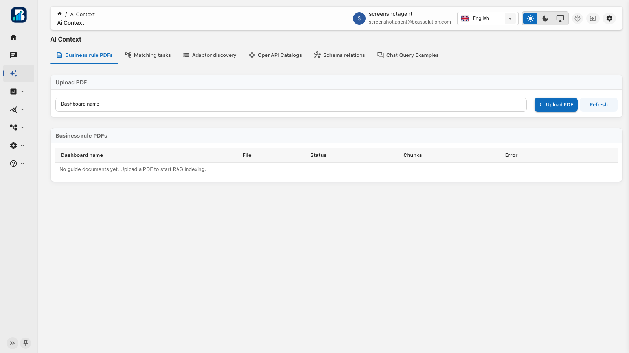
Task: Expand settings sidebar menu chevron
Action: pos(22,146)
